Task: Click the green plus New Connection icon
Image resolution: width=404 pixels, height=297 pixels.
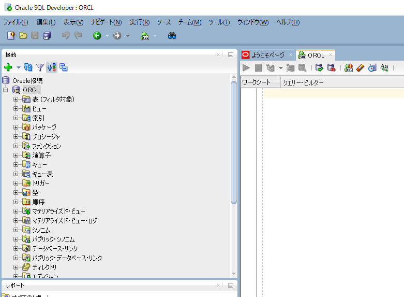Action: click(x=8, y=67)
